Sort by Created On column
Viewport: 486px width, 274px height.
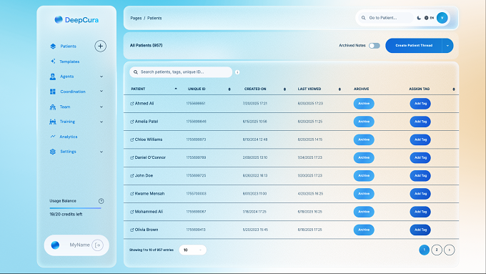coord(284,89)
